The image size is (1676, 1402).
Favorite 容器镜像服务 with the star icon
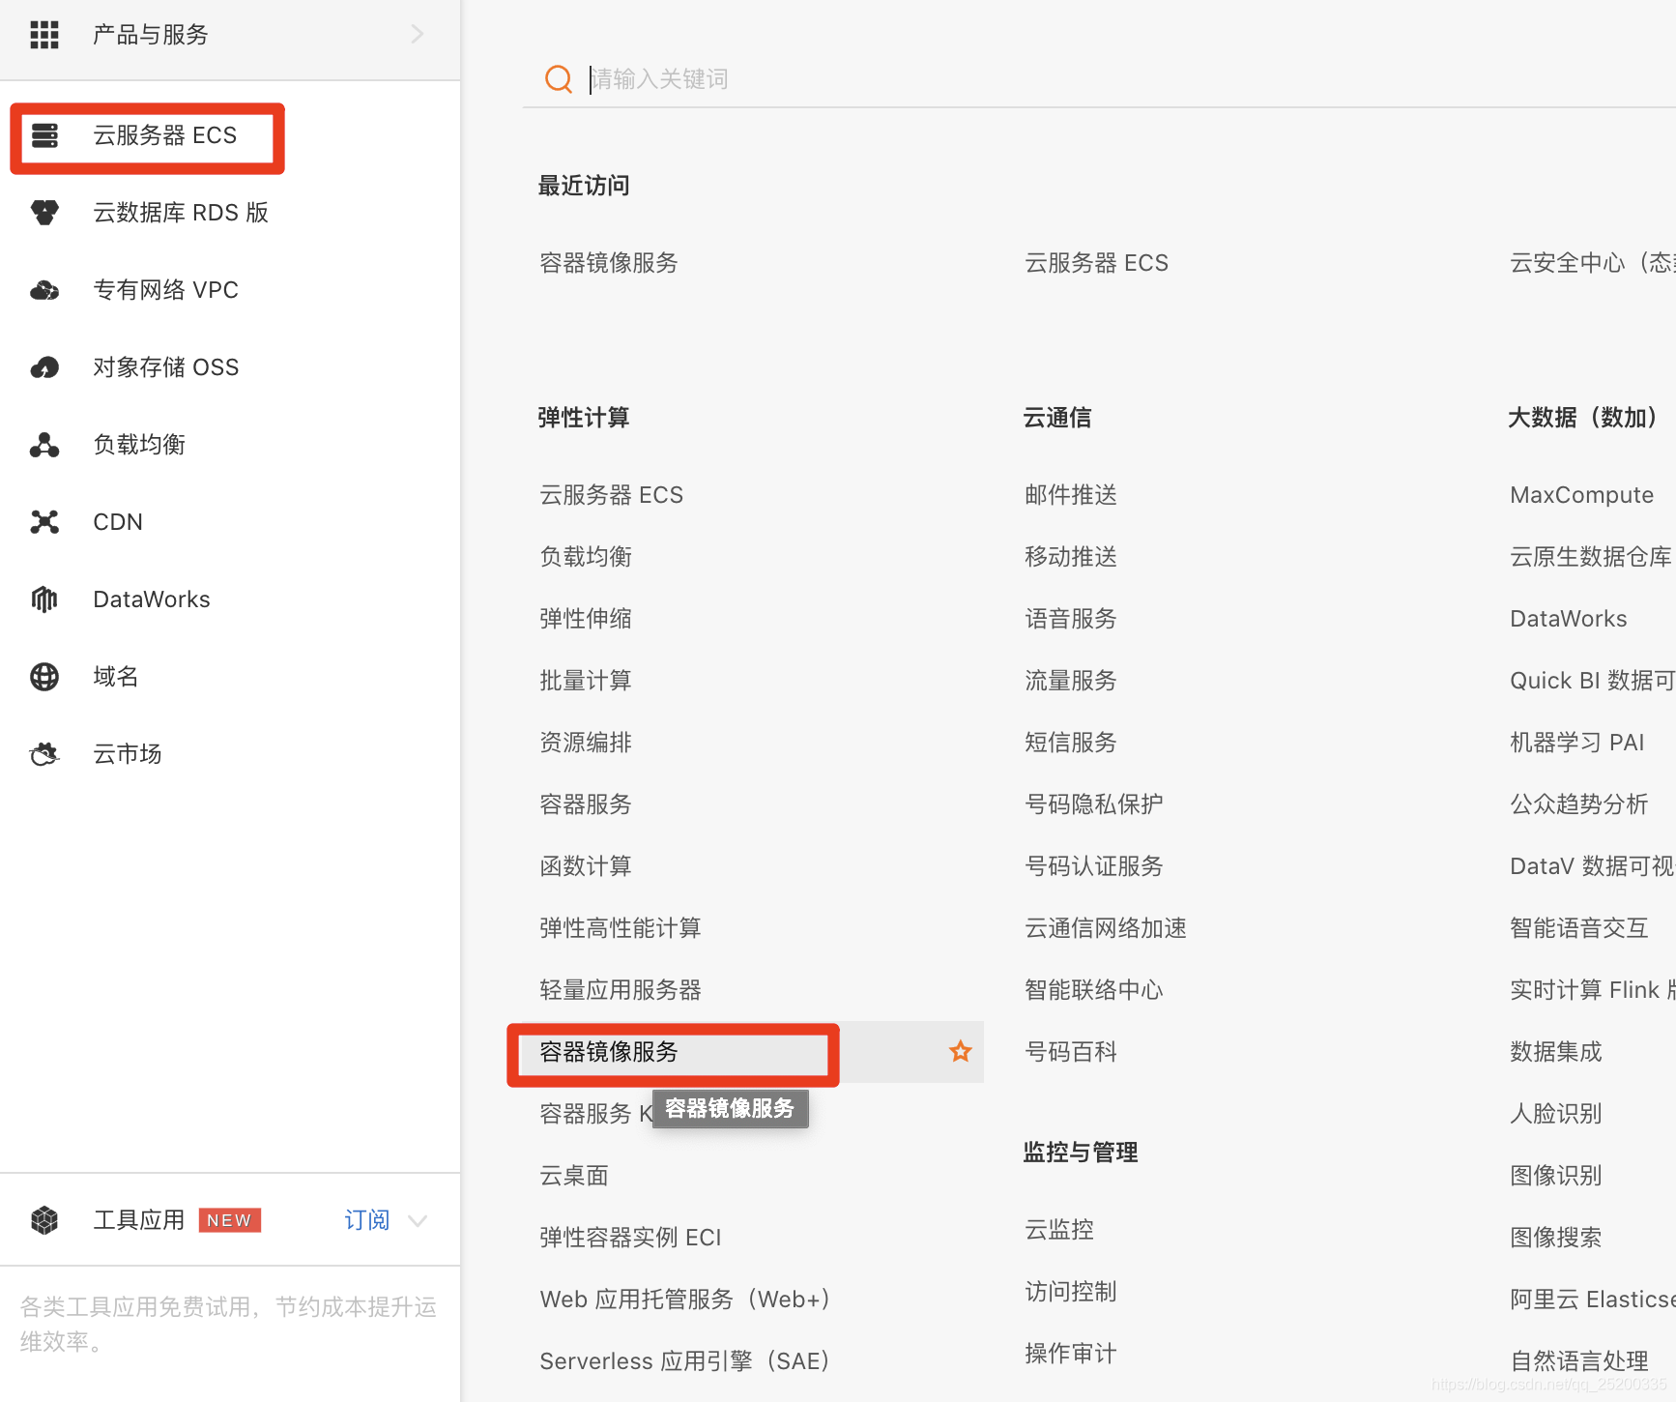[x=960, y=1051]
